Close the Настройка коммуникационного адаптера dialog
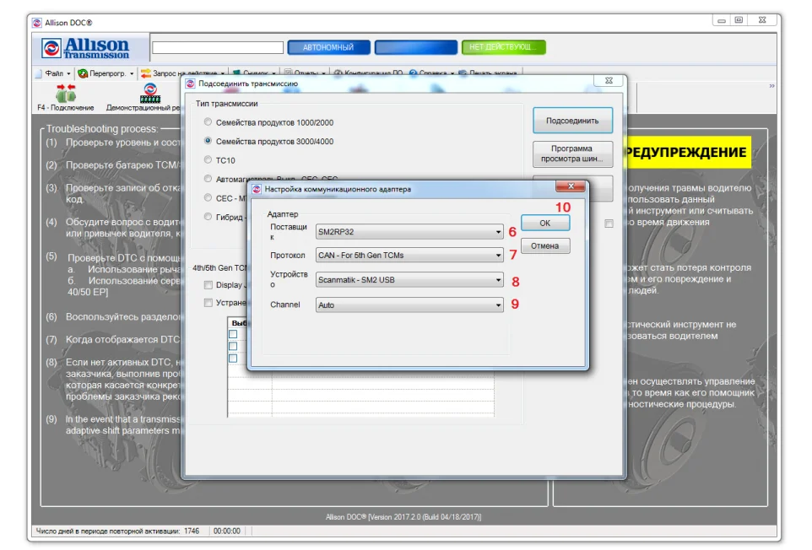812x550 pixels. [570, 186]
